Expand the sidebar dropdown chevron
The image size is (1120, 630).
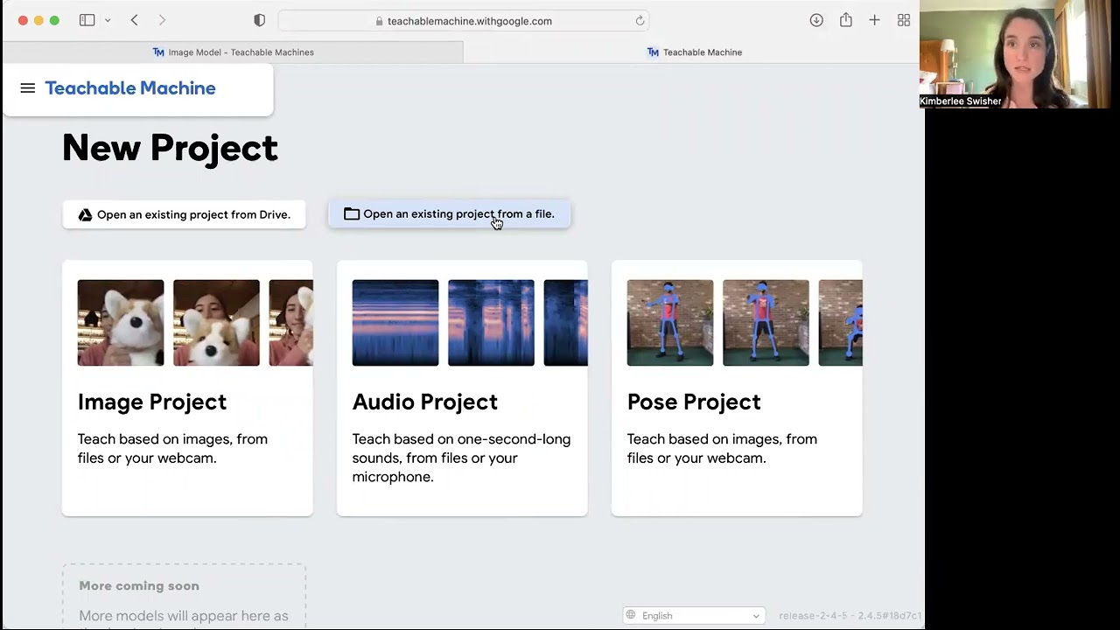[x=108, y=20]
